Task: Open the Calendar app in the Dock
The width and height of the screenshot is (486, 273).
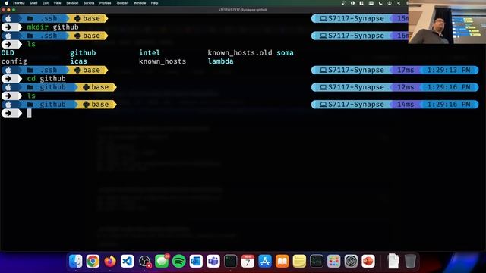Action: click(248, 261)
